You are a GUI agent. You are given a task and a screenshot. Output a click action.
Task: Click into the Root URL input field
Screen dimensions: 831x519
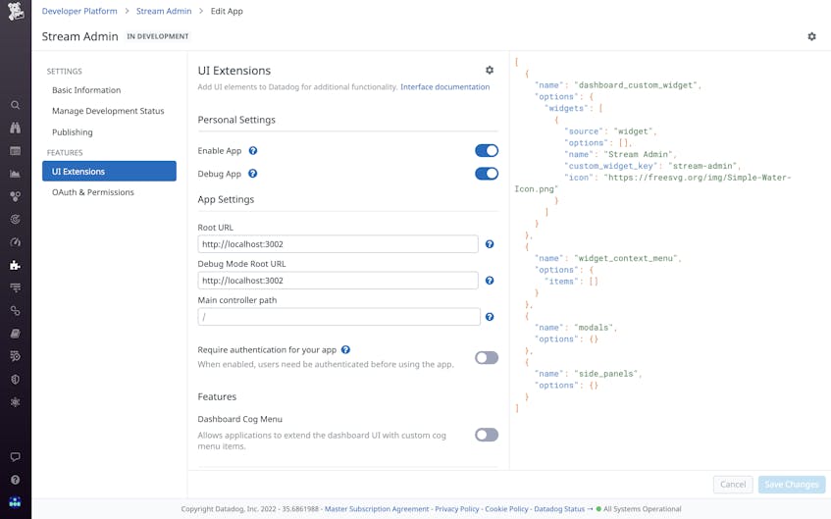pos(338,244)
